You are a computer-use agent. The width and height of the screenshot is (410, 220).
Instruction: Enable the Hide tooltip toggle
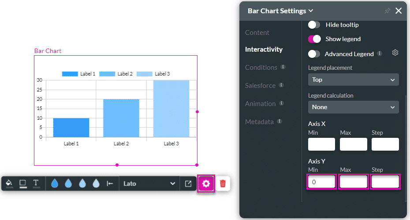coord(314,25)
